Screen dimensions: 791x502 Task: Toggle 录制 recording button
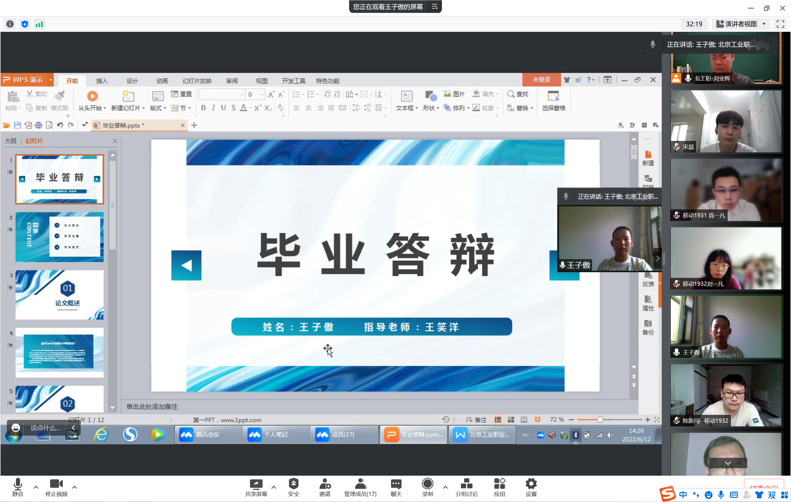[427, 487]
